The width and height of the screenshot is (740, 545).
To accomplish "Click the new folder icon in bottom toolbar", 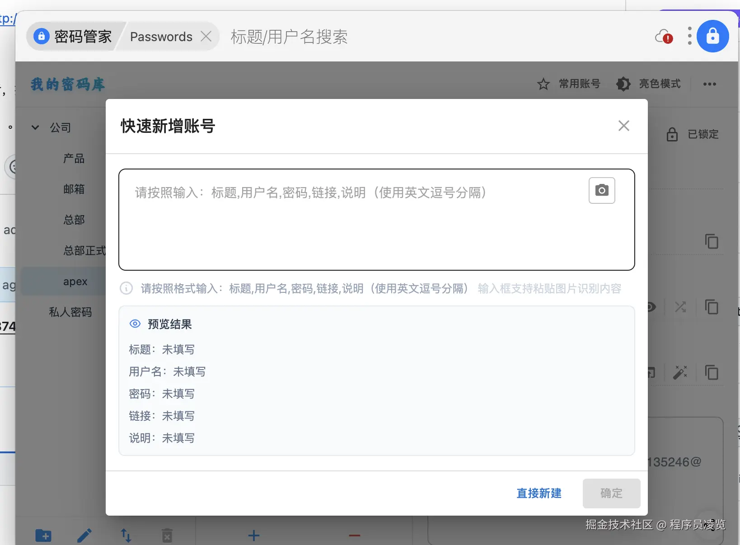I will pyautogui.click(x=43, y=536).
